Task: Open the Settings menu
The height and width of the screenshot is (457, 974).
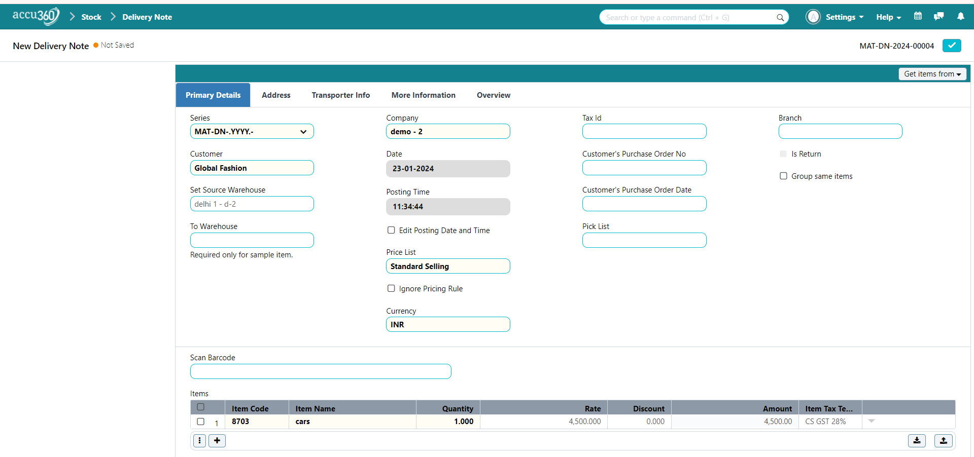Action: pos(845,17)
